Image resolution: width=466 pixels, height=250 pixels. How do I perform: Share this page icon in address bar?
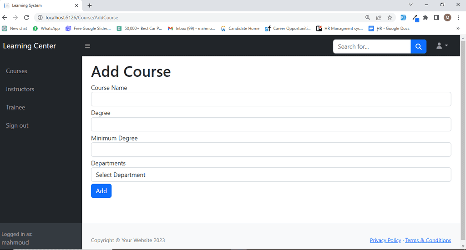379,18
